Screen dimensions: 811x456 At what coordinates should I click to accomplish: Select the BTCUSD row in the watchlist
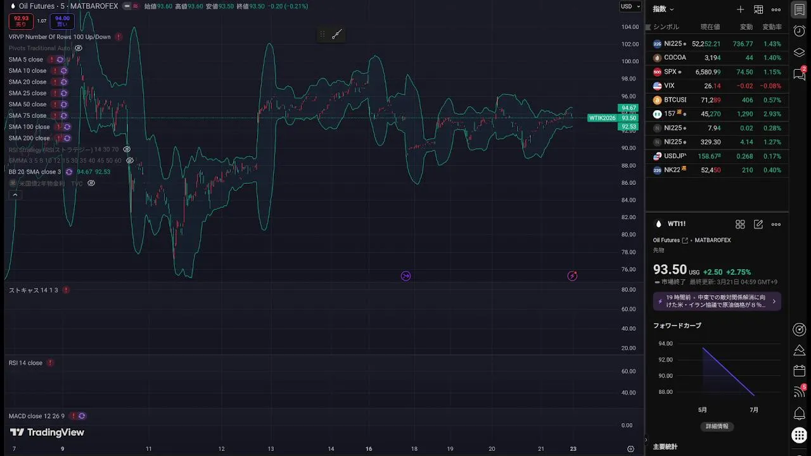point(716,100)
